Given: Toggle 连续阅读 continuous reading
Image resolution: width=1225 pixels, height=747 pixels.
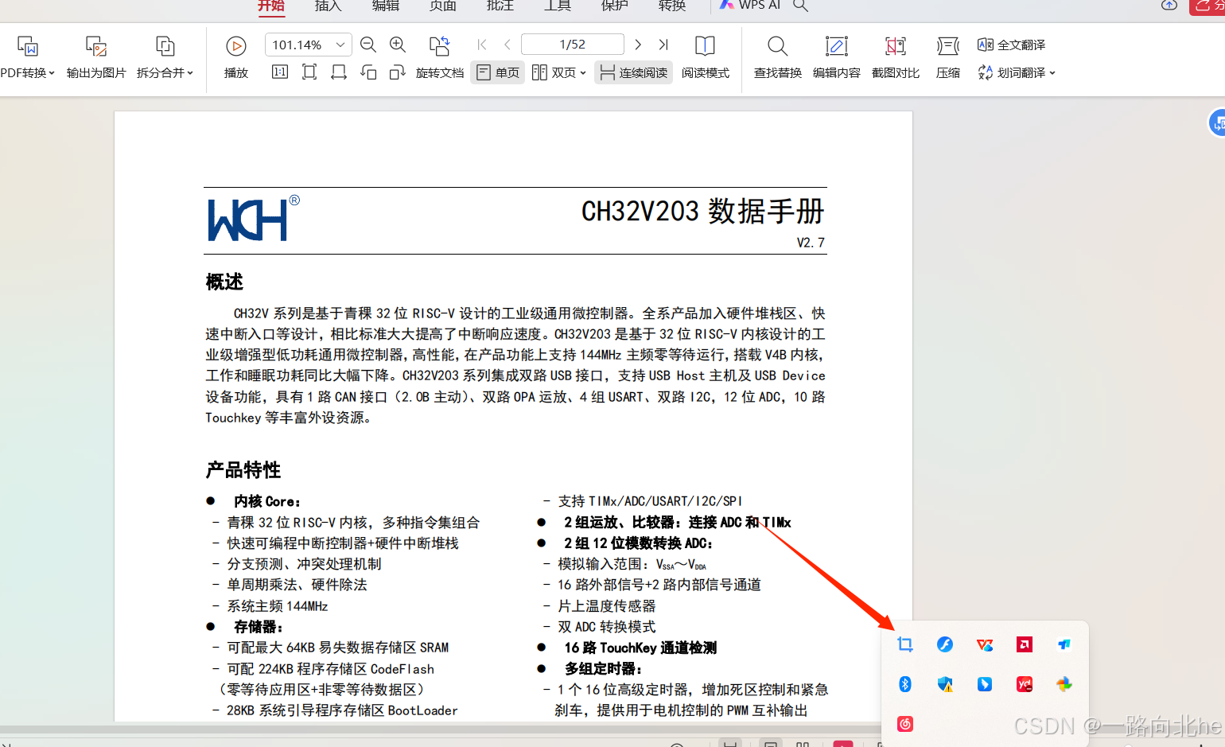Looking at the screenshot, I should 633,72.
